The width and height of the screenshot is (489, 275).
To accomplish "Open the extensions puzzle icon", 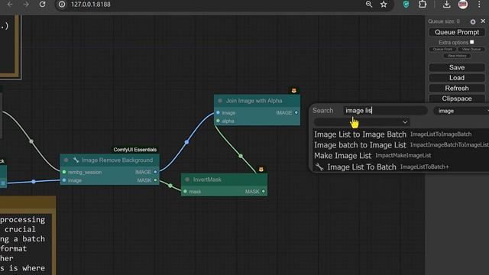I will tap(423, 5).
